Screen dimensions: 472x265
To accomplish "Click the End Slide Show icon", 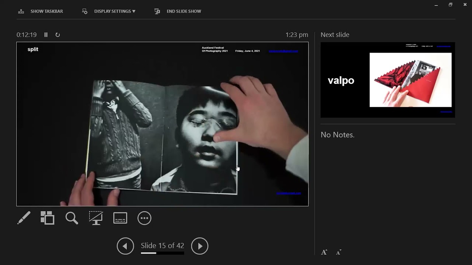I will [x=157, y=11].
